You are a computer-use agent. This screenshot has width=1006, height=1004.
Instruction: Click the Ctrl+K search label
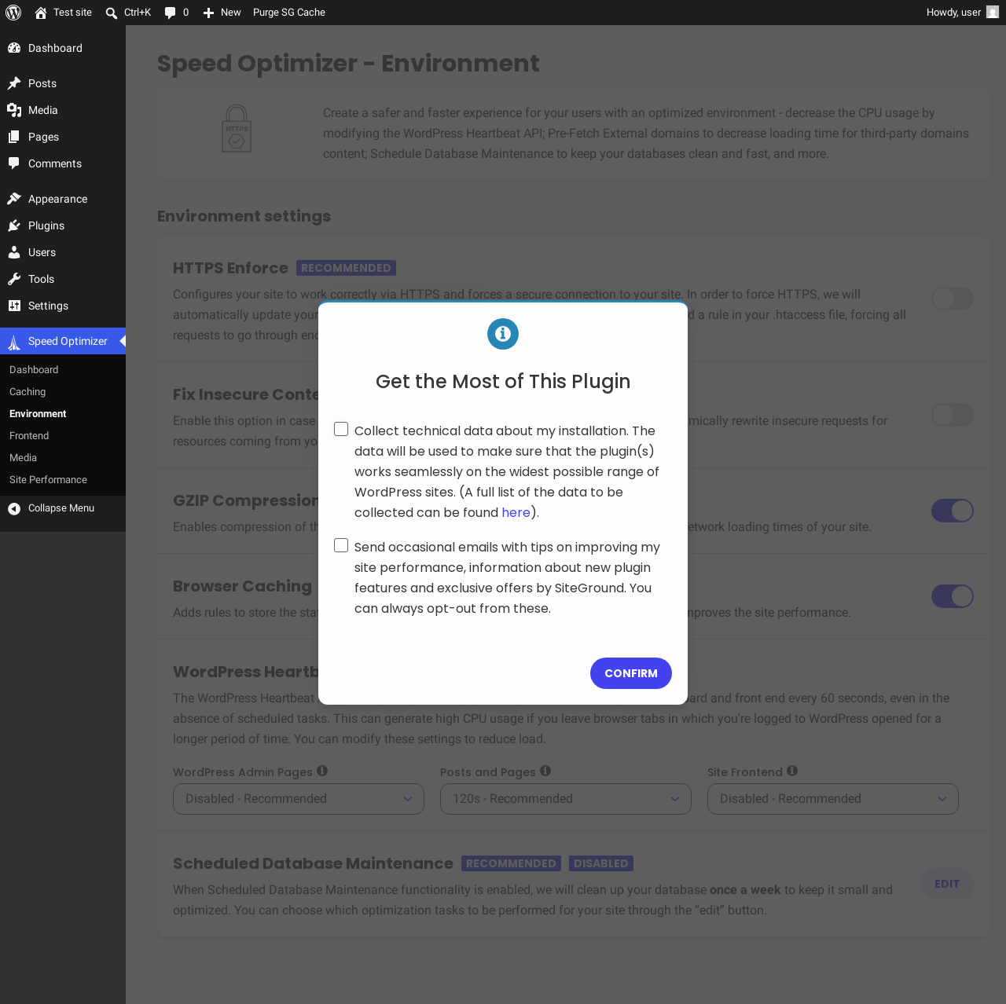point(138,13)
